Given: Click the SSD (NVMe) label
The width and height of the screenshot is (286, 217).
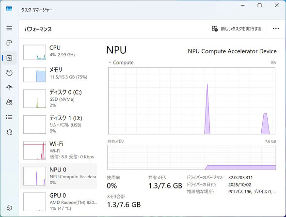Looking at the screenshot, I should coord(62,99).
